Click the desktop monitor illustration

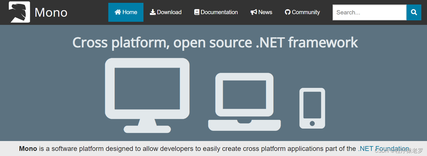147,96
